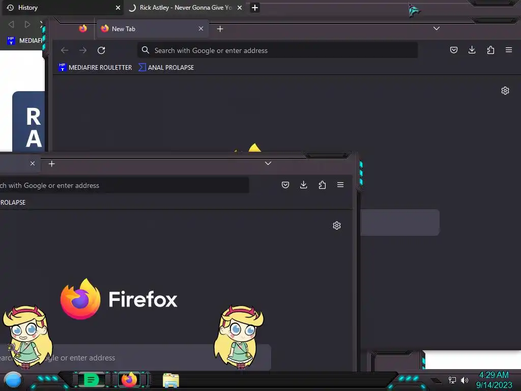This screenshot has width=521, height=391.
Task: Focus the middle window's Search with Google address bar
Action: tap(277, 50)
